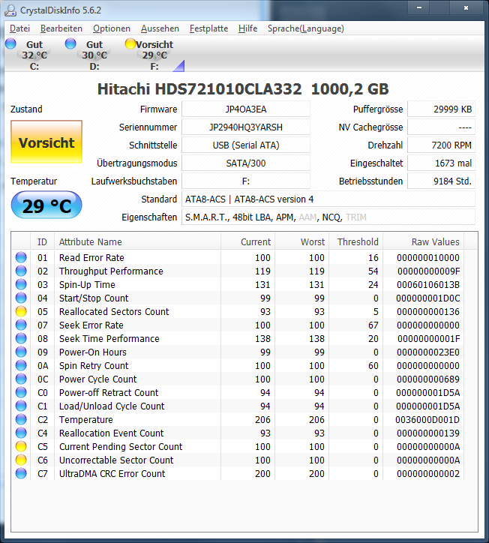Select the Vorsicht 29 °C drive F: entry
Viewport: 489px width, 543px height.
154,55
